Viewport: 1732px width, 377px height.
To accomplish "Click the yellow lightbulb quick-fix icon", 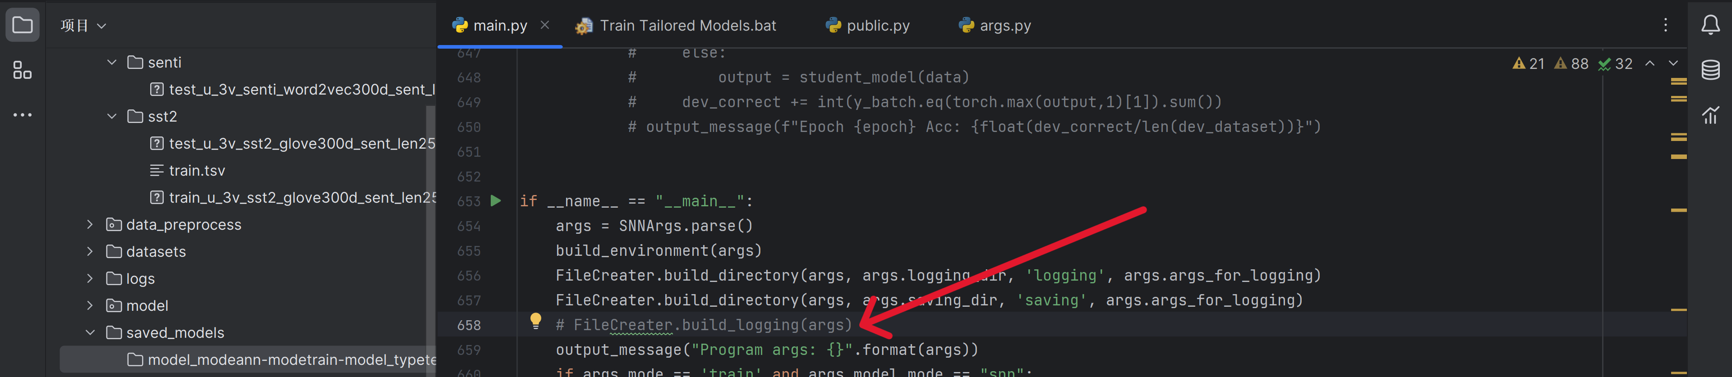I will [535, 321].
